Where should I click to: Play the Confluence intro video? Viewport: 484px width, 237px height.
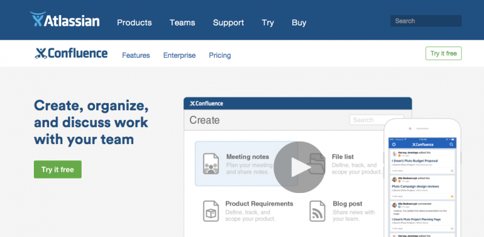(299, 167)
